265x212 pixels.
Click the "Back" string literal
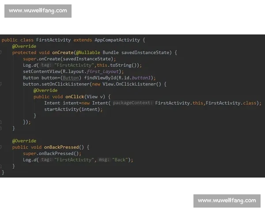click(120, 160)
